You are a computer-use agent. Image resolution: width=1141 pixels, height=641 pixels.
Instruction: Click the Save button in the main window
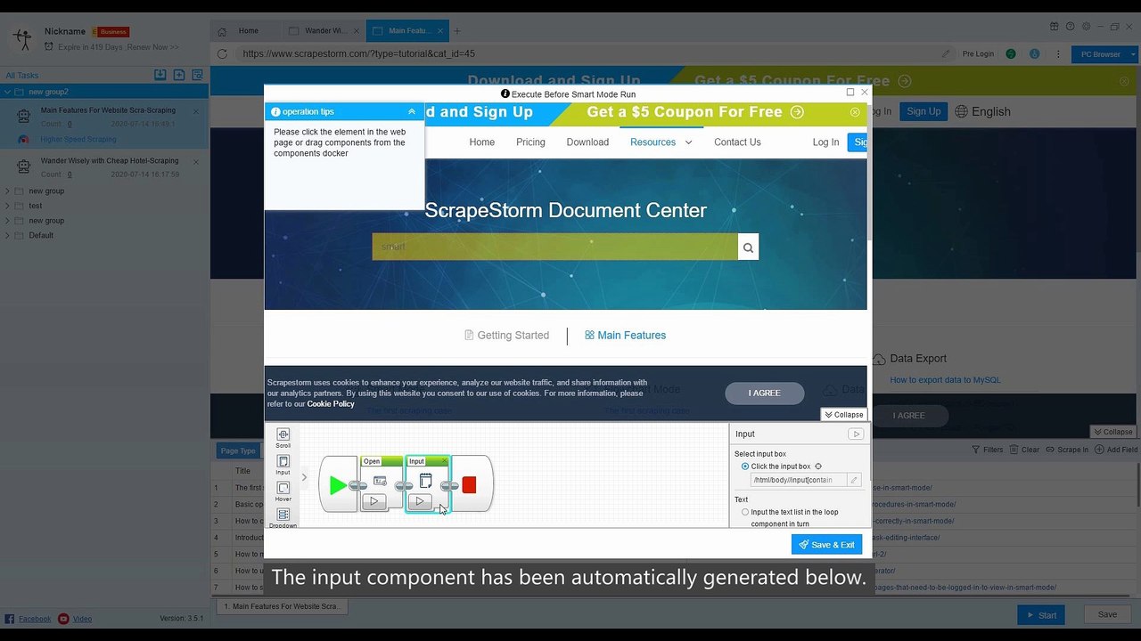click(1107, 614)
